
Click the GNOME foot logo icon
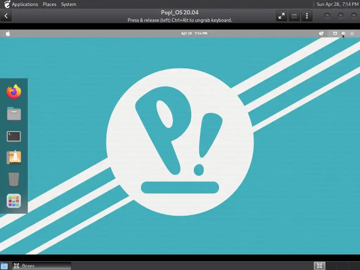click(7, 4)
